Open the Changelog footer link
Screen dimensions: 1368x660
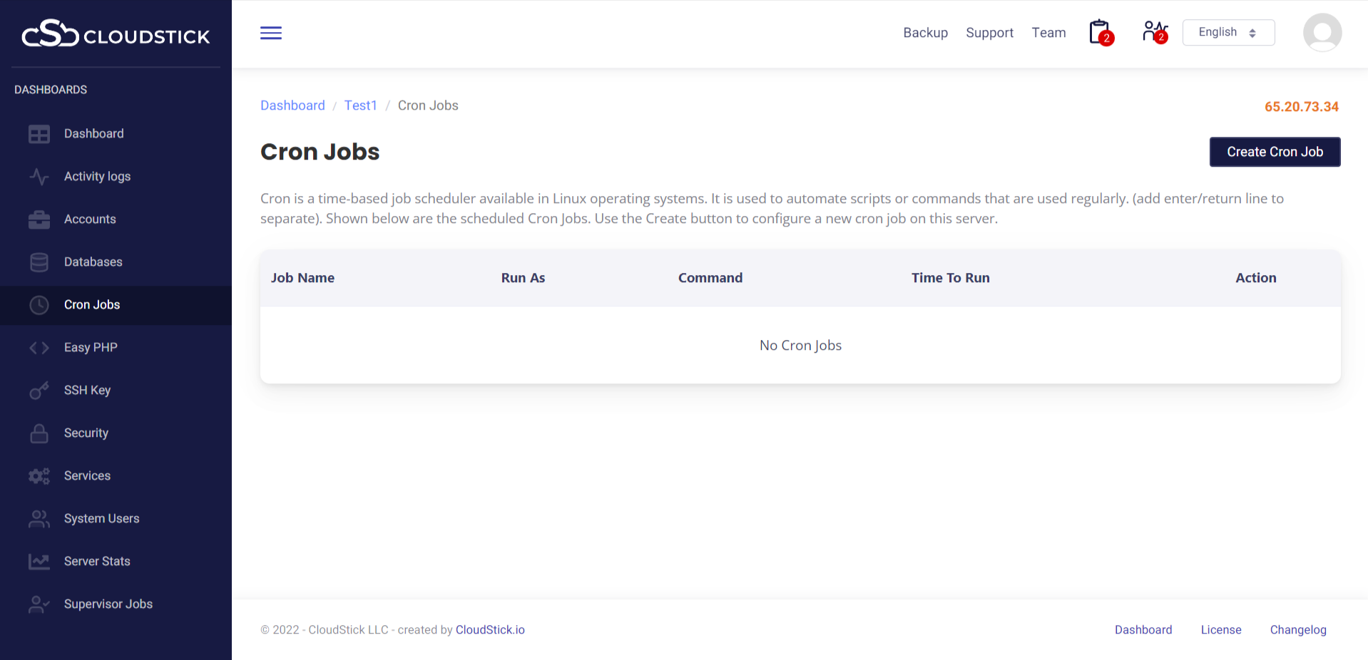click(1297, 630)
